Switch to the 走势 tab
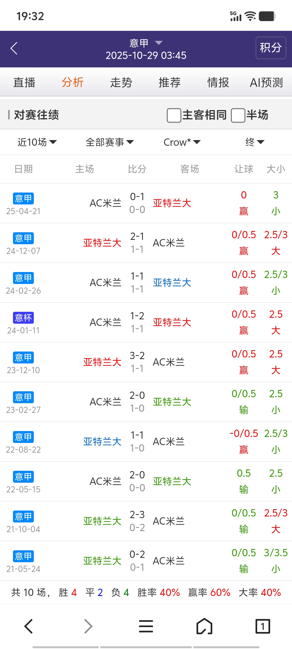The width and height of the screenshot is (292, 649). (121, 82)
